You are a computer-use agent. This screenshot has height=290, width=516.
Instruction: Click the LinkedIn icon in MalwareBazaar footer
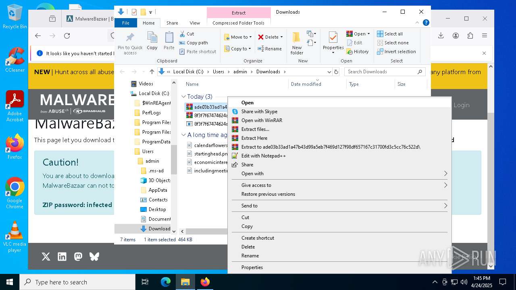tap(62, 257)
